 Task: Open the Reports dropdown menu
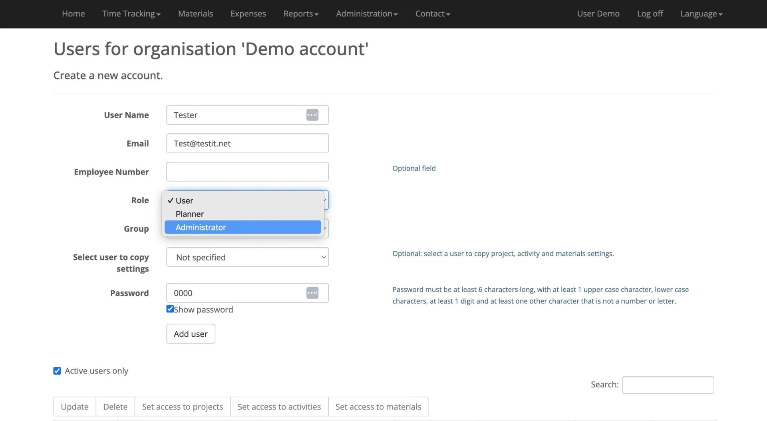pos(300,14)
